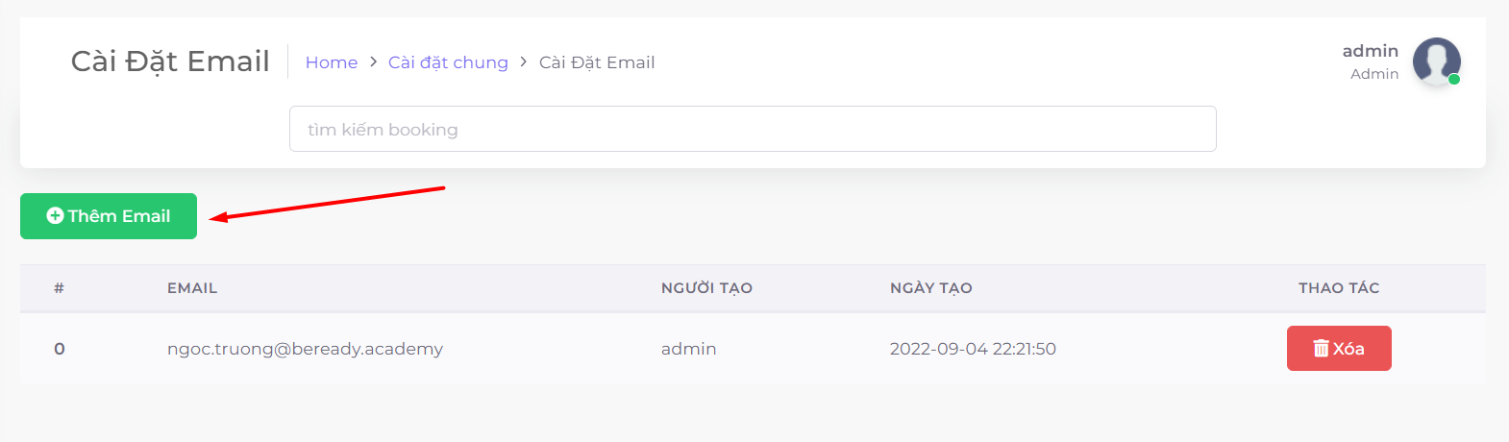The image size is (1509, 442).
Task: Click the # column header
Action: click(x=59, y=288)
